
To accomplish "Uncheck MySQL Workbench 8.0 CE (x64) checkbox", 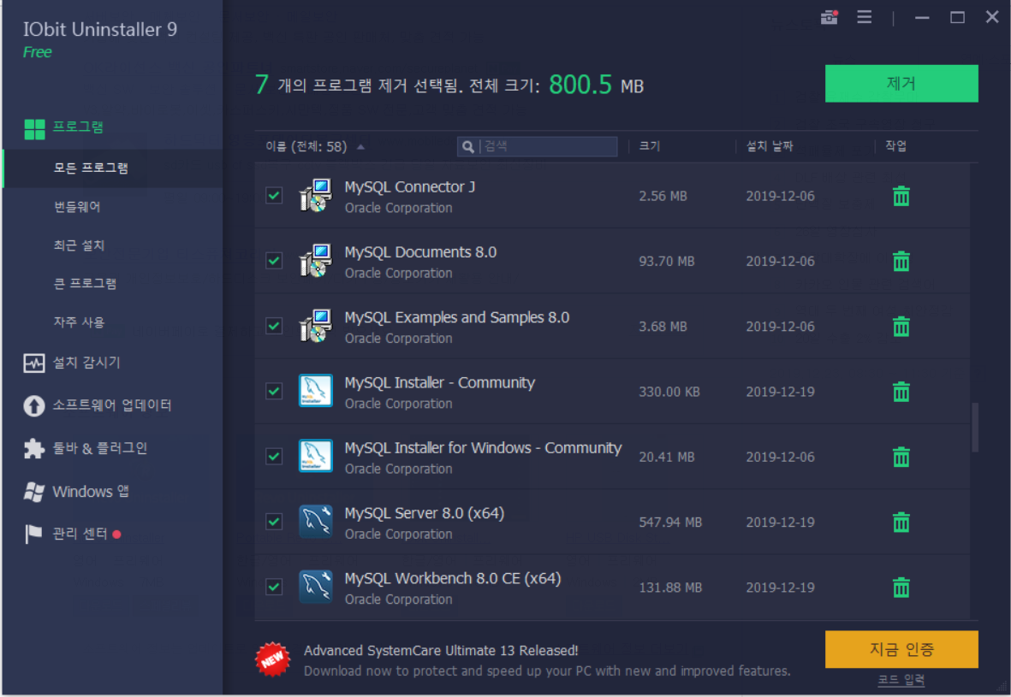I will 274,587.
